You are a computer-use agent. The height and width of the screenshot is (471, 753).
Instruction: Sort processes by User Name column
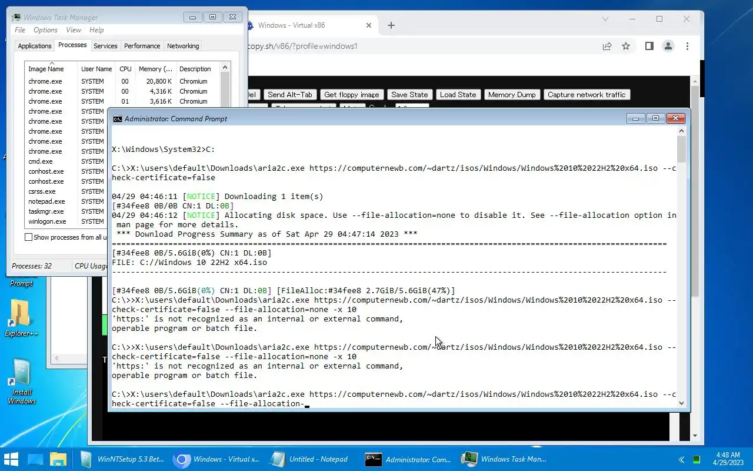click(x=96, y=69)
